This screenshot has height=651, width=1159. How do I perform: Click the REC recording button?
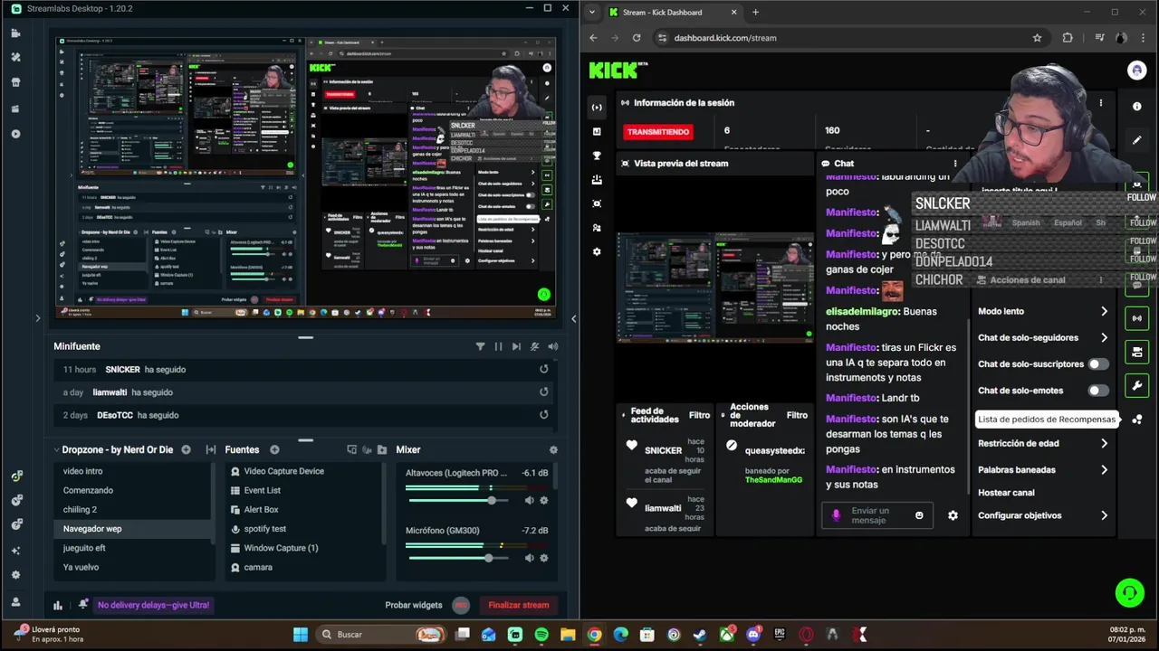tap(461, 605)
